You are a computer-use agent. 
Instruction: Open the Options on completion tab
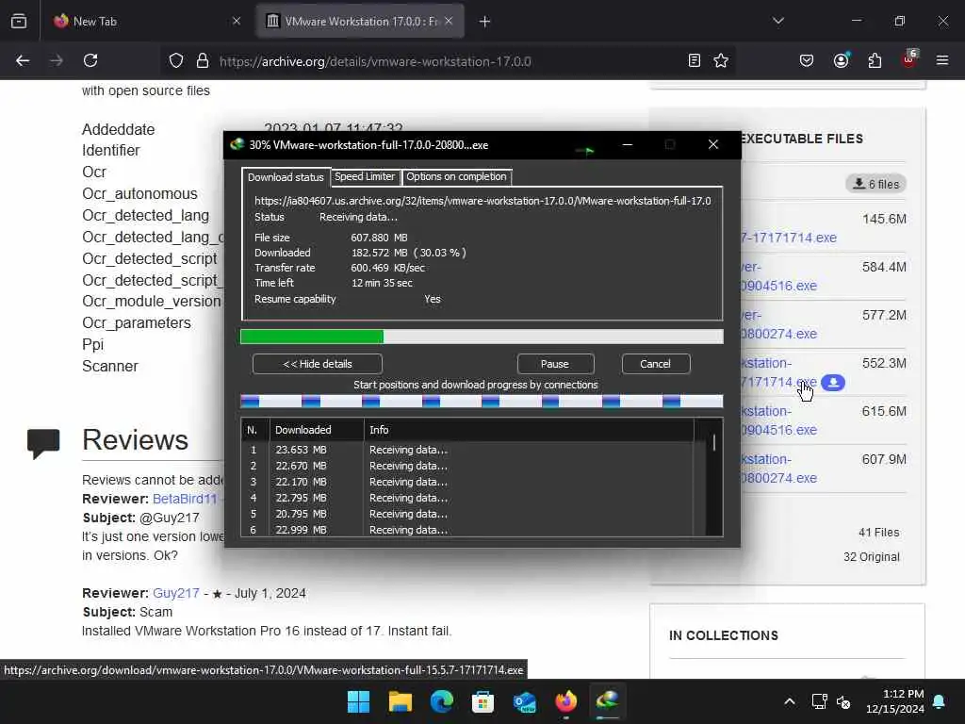pyautogui.click(x=456, y=176)
